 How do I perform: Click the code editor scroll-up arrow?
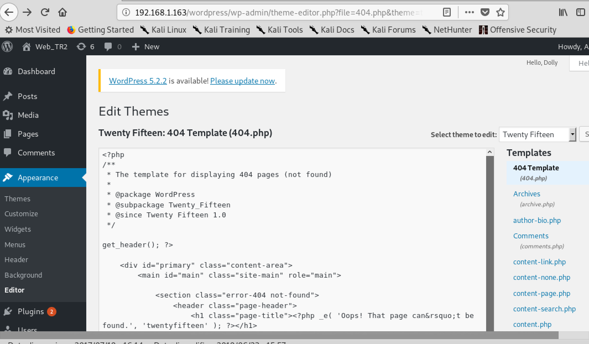coord(490,152)
